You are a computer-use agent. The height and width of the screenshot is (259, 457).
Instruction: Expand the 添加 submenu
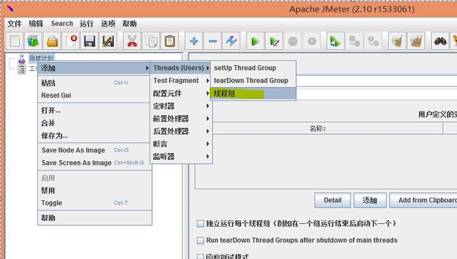(94, 68)
